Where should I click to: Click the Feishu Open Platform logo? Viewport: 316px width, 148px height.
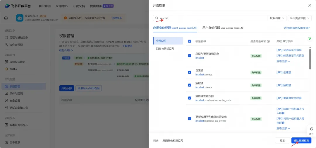[18, 6]
